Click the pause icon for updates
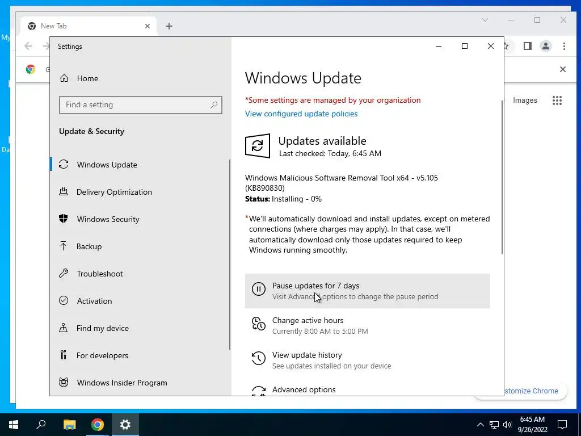The width and height of the screenshot is (581, 436). pos(259,289)
